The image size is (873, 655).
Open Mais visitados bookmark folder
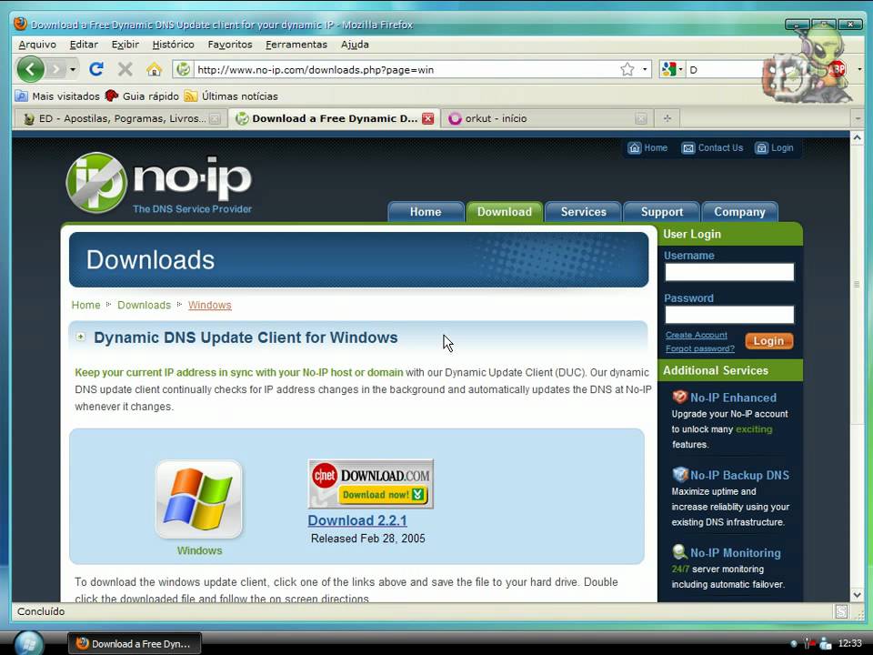tap(57, 96)
